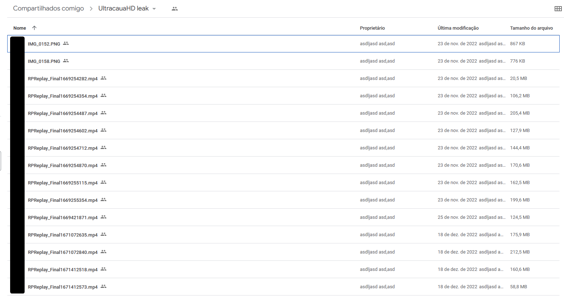The height and width of the screenshot is (302, 564).
Task: Click shared icon beside RPReplay_Final1671412518.mp4
Action: tap(103, 269)
